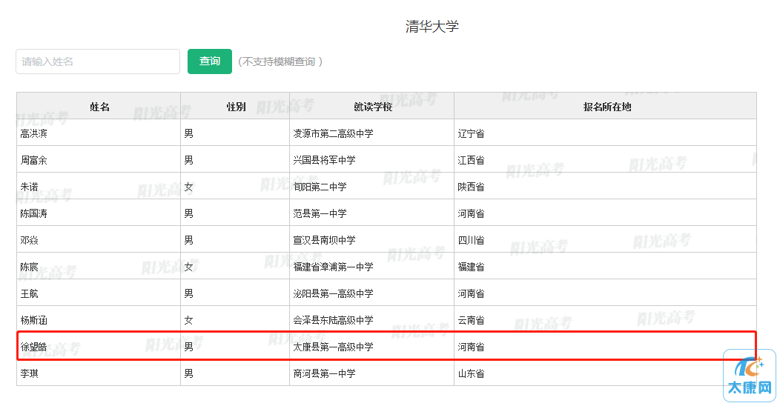This screenshot has width=780, height=406.
Task: Select the name 李琪
Action: [30, 373]
